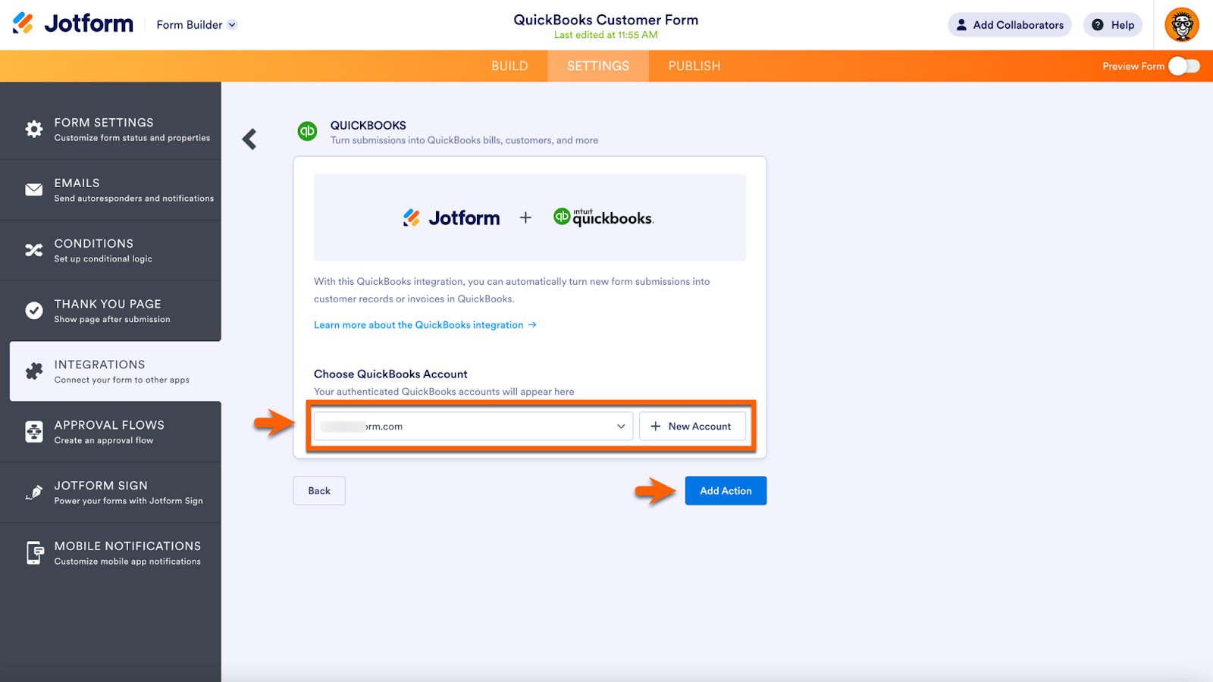The height and width of the screenshot is (682, 1213).
Task: Click the Emails envelope icon
Action: 34,189
